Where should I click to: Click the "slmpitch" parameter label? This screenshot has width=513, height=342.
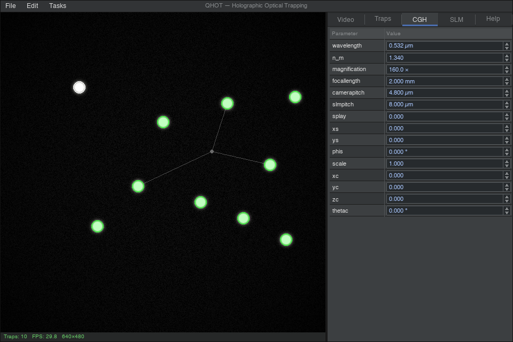click(x=343, y=104)
